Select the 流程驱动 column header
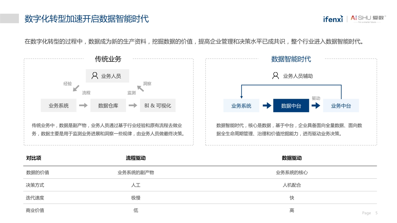 [x=136, y=158]
